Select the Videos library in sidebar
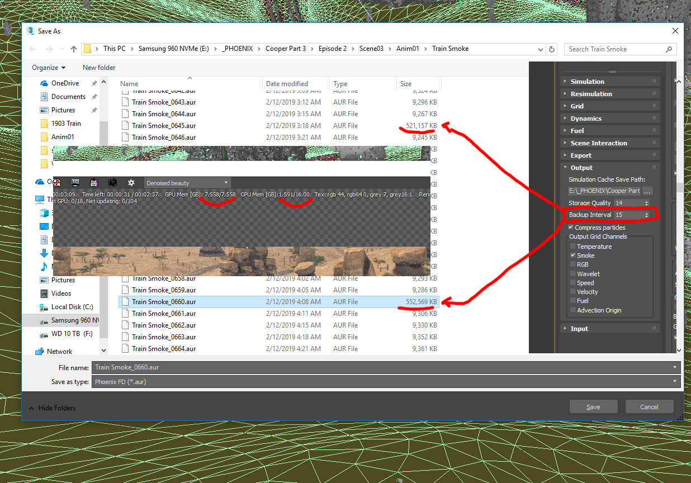 point(61,293)
